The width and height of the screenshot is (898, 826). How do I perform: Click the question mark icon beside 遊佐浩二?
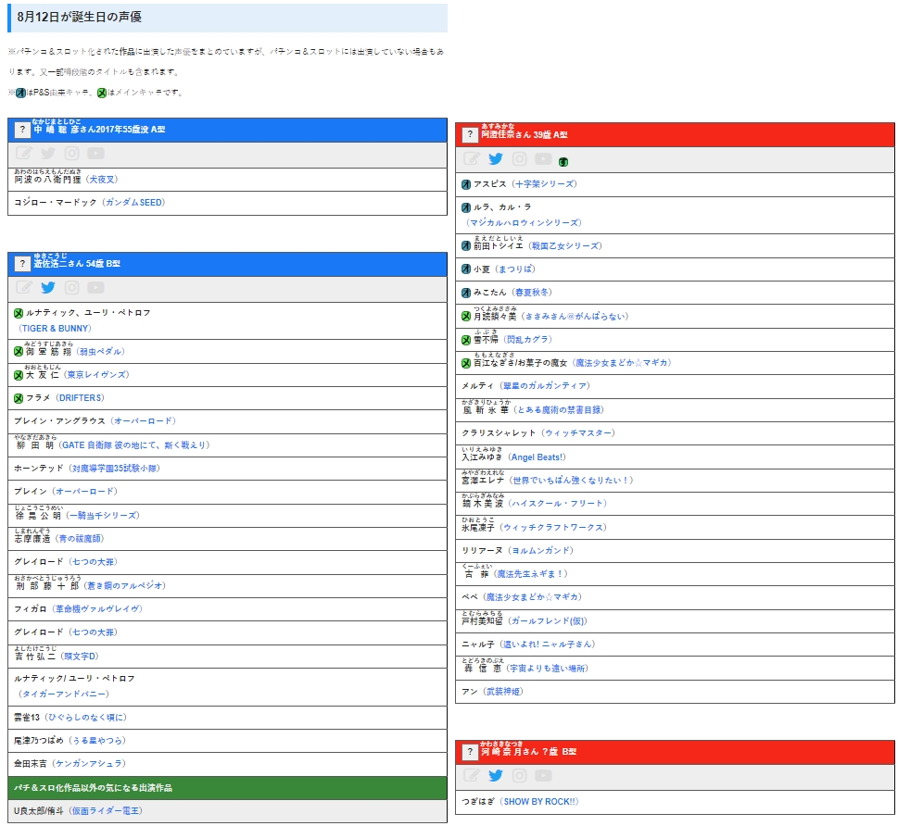(x=22, y=263)
